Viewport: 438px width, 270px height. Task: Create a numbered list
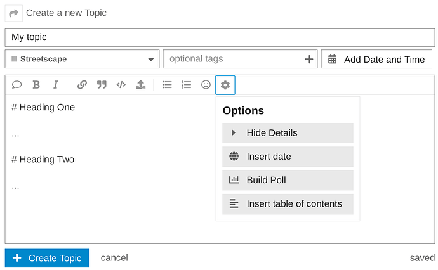tap(186, 85)
